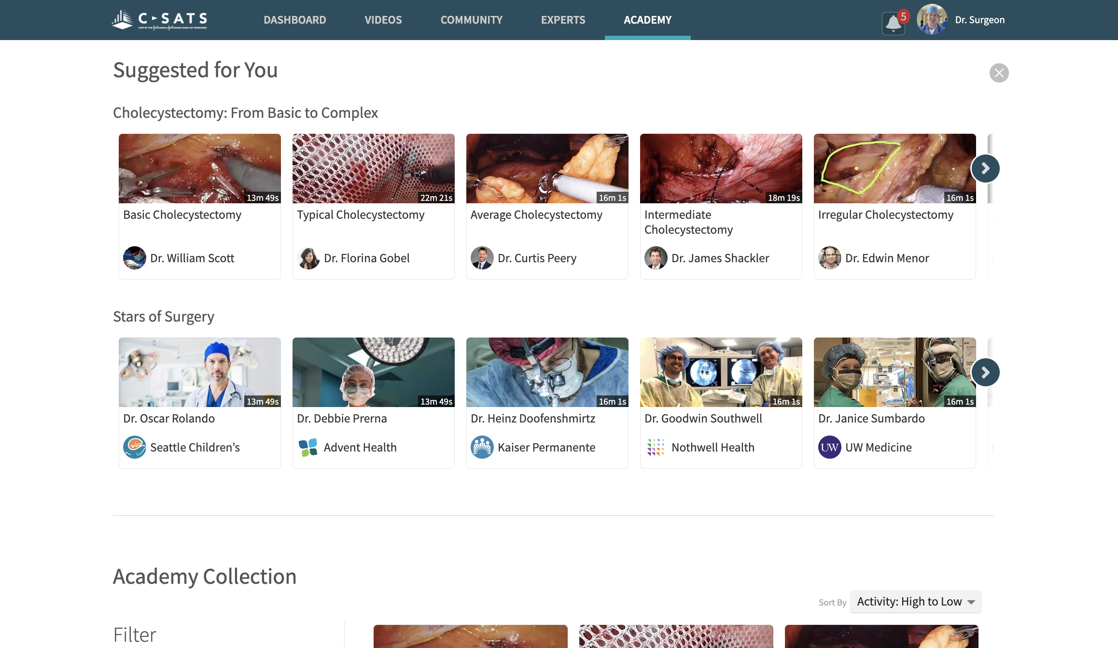Open Sort By Activity dropdown
Viewport: 1118px width, 648px height.
point(915,602)
